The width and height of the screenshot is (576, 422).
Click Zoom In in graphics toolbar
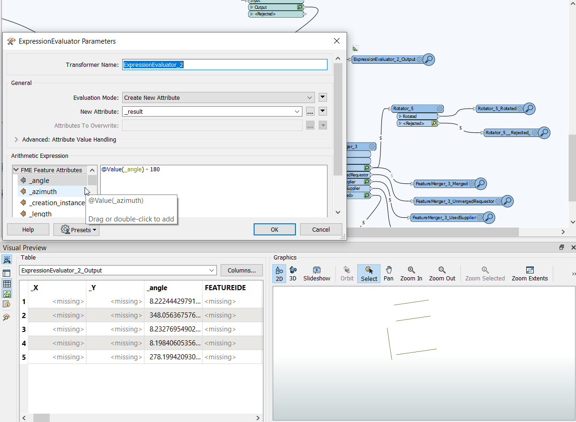point(411,273)
